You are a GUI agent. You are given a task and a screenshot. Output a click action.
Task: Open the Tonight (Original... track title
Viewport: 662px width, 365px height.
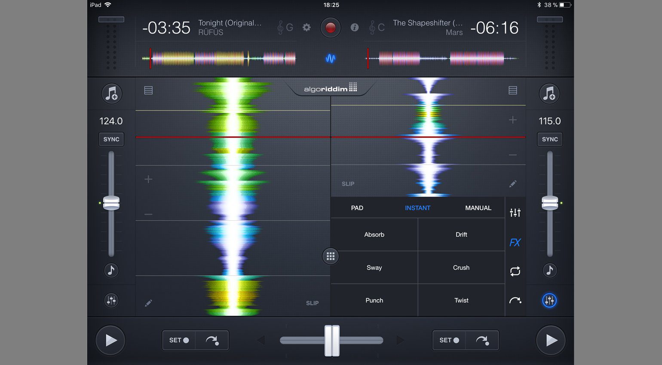(230, 23)
